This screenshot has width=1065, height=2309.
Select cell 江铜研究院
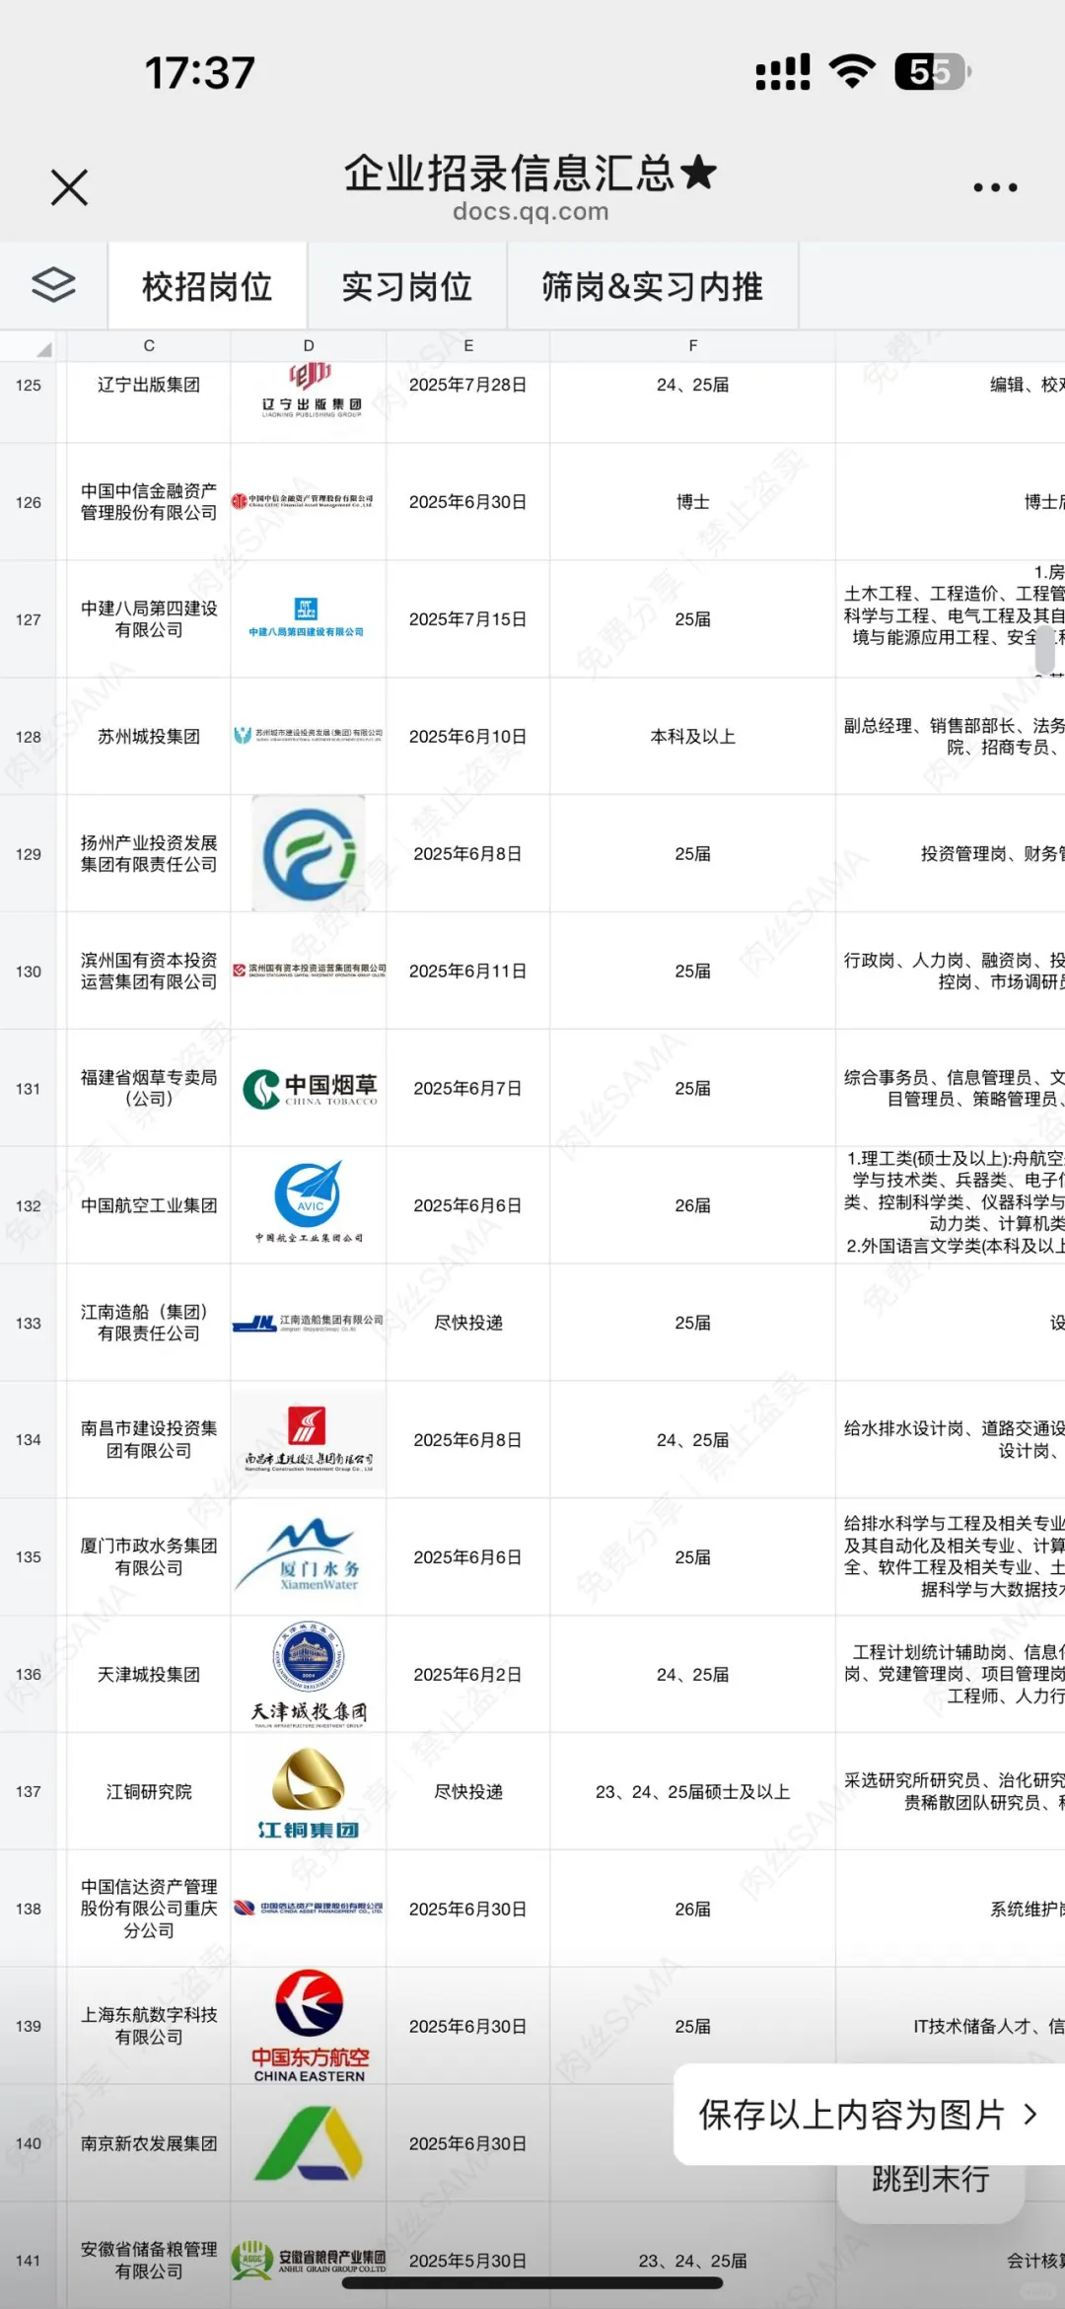[149, 1791]
